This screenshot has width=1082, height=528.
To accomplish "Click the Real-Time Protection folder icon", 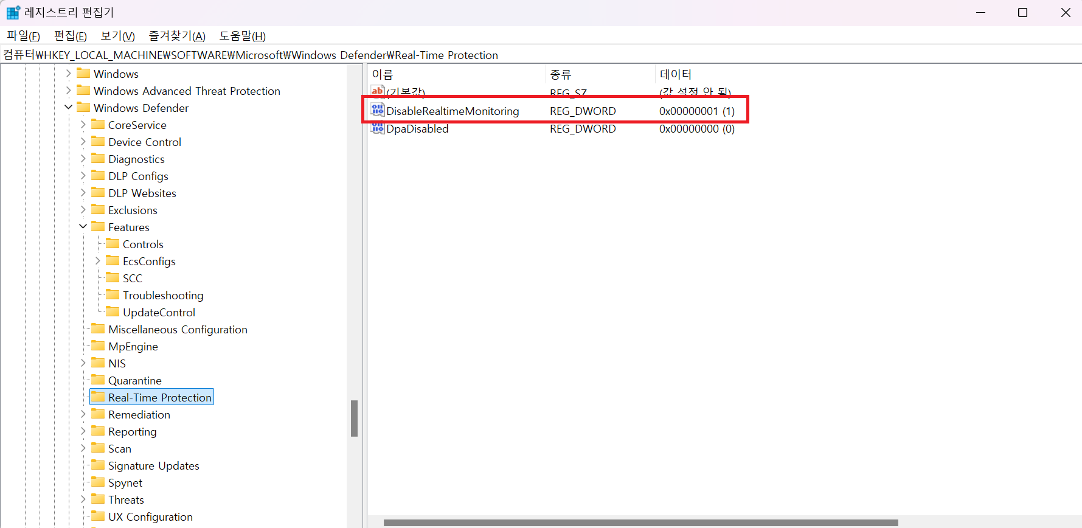I will [98, 397].
